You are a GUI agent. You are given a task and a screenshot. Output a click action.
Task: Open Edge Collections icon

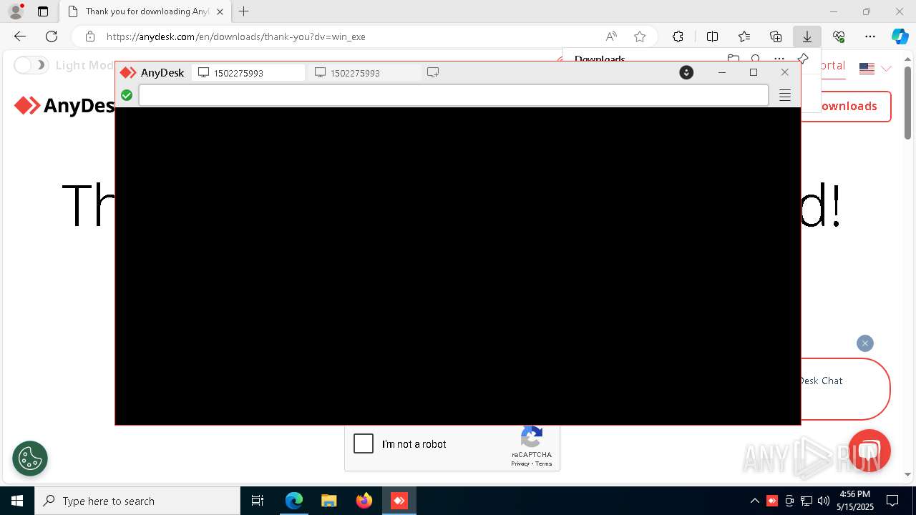point(776,36)
